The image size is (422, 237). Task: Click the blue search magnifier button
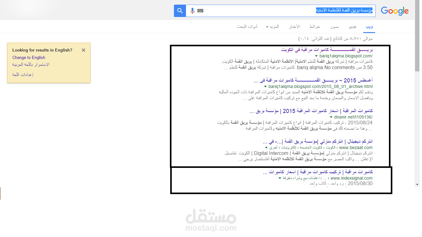click(x=180, y=11)
